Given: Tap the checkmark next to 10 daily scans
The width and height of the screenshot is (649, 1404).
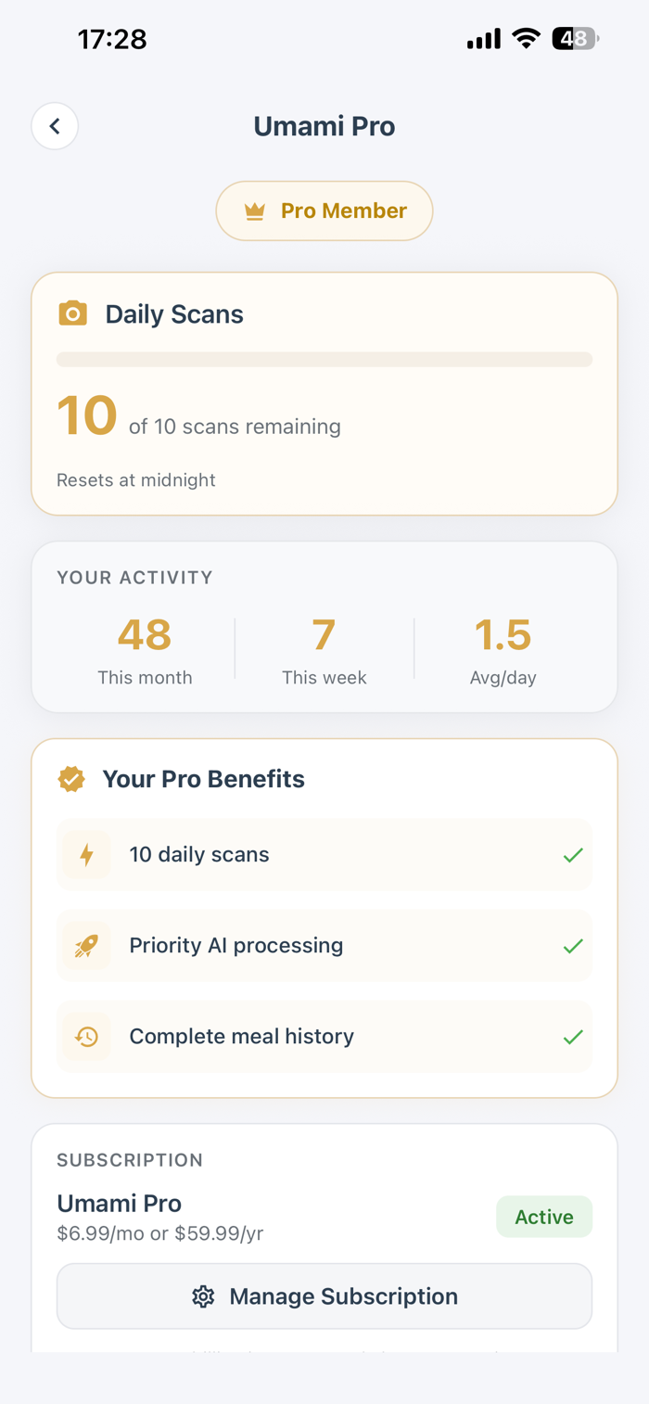Looking at the screenshot, I should (573, 854).
